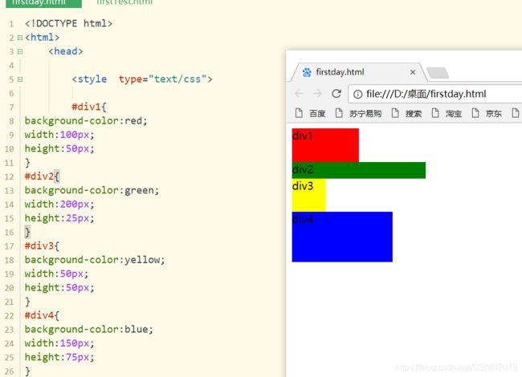Viewport: 522px width, 377px height.
Task: Open the 淘宝 bookmark
Action: 447,113
